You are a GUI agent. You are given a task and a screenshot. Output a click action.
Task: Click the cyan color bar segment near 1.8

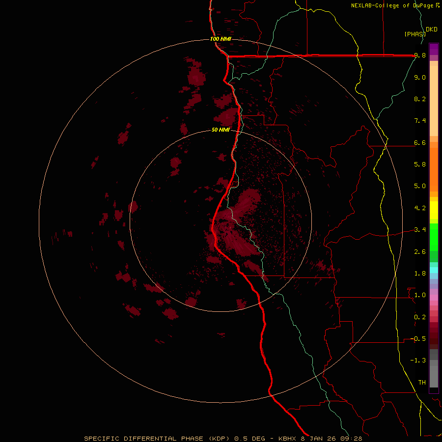(434, 270)
